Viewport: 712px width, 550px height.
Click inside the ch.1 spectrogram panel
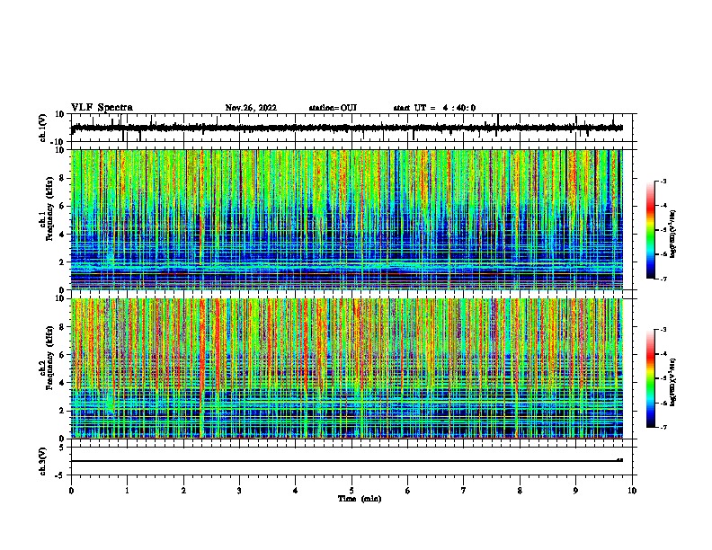point(347,219)
